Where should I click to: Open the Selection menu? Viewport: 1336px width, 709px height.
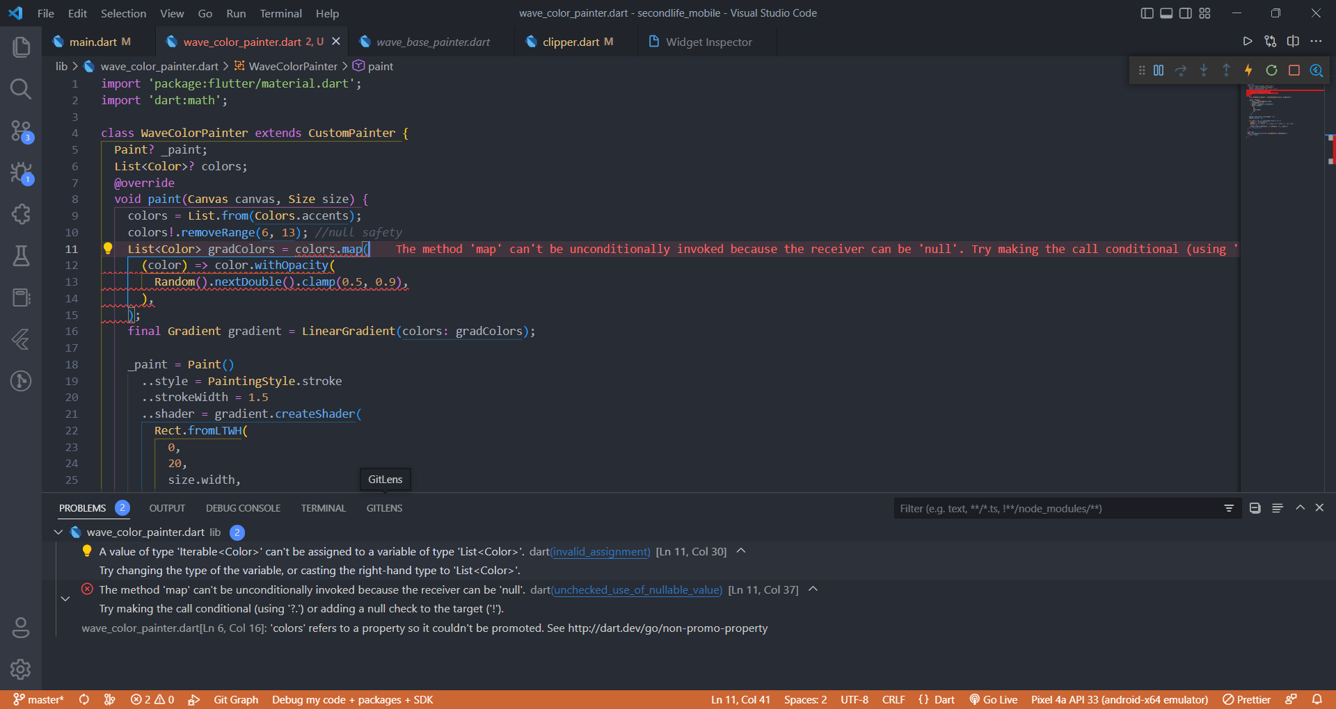(123, 13)
